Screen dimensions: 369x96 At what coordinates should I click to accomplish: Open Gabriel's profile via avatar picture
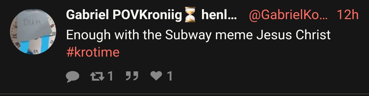(x=33, y=32)
